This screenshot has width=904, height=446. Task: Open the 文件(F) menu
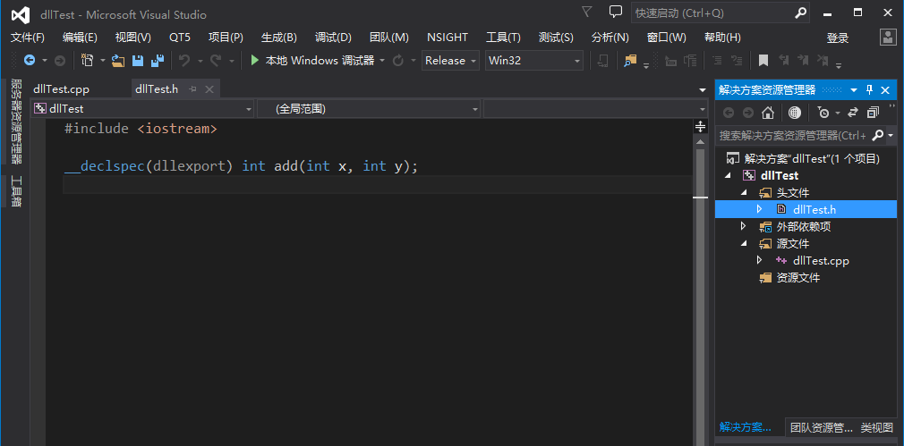pyautogui.click(x=28, y=38)
